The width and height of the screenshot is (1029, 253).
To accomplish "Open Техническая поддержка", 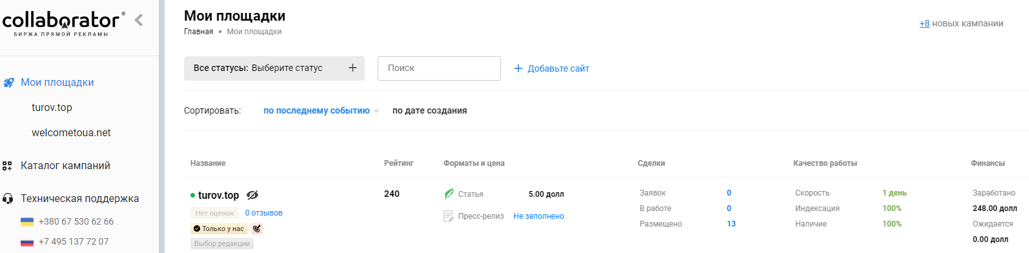I will coord(79,198).
